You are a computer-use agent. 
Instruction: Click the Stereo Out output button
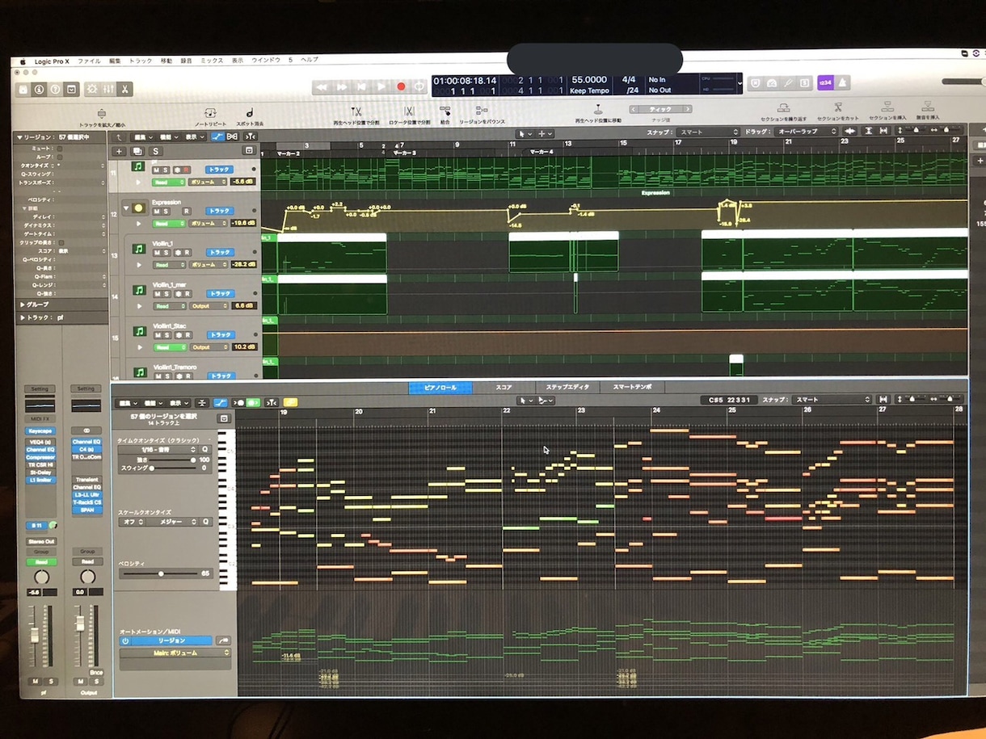pyautogui.click(x=40, y=541)
